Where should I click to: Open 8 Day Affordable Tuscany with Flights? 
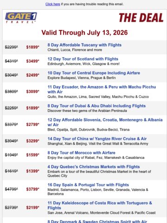coord(84,45)
